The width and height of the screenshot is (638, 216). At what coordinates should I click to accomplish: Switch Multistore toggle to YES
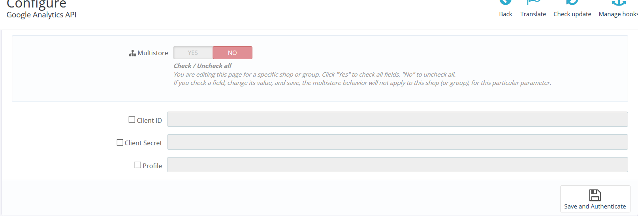193,53
